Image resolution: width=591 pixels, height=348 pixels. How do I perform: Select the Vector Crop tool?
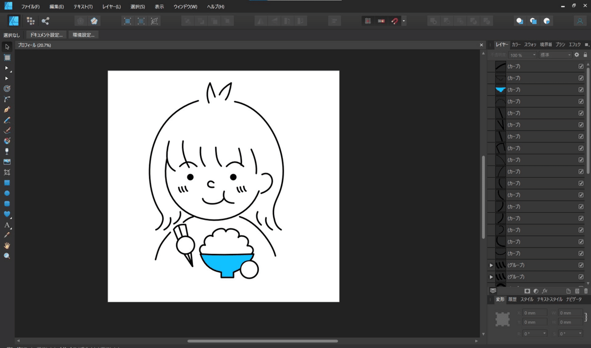click(7, 172)
